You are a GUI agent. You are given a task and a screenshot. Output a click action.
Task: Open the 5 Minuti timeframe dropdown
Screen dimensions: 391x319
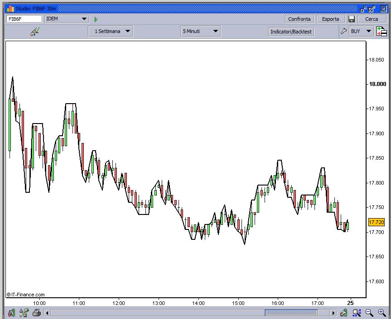click(201, 31)
